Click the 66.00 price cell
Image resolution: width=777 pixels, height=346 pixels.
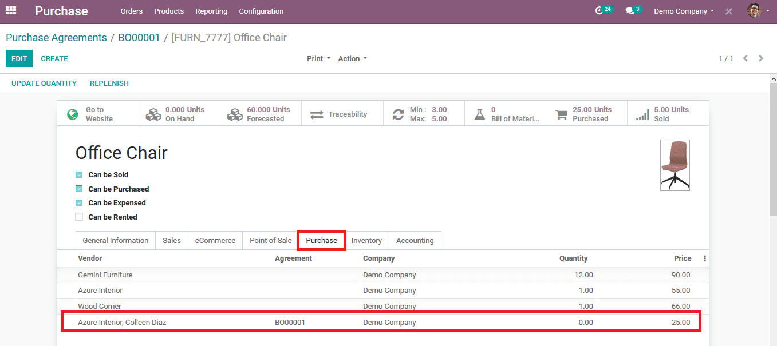[681, 307]
